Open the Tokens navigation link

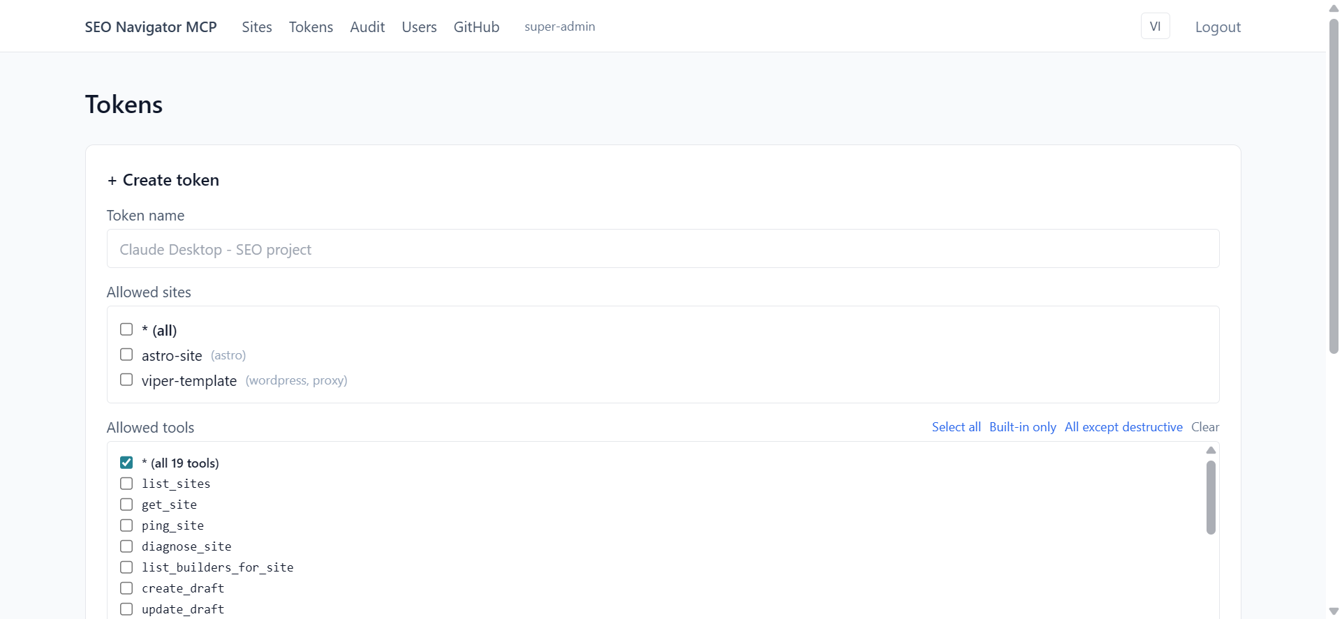pyautogui.click(x=311, y=27)
